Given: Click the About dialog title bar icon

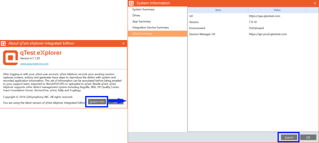Looking at the screenshot, I should coord(3,43).
